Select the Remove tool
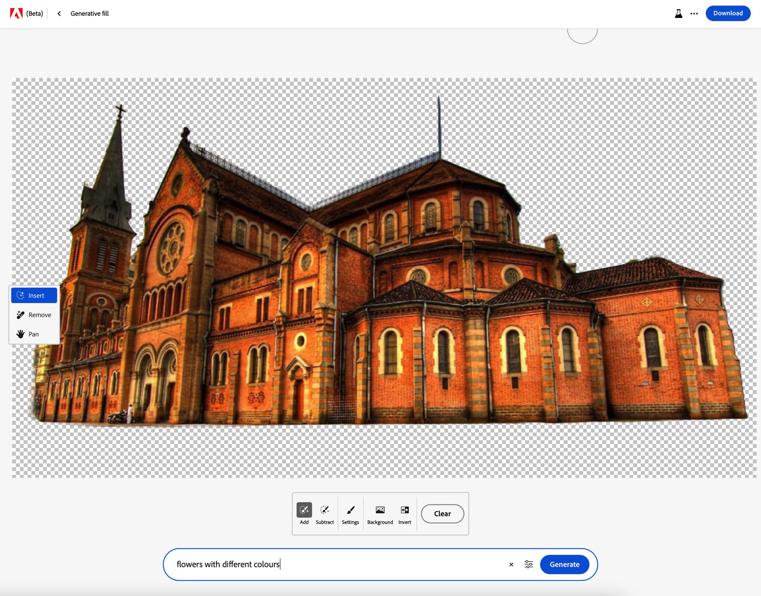This screenshot has height=596, width=761. click(x=34, y=315)
